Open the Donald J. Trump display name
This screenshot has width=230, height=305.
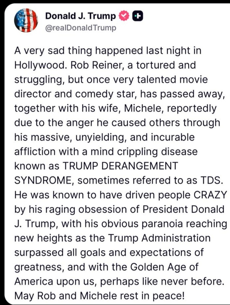coord(81,16)
